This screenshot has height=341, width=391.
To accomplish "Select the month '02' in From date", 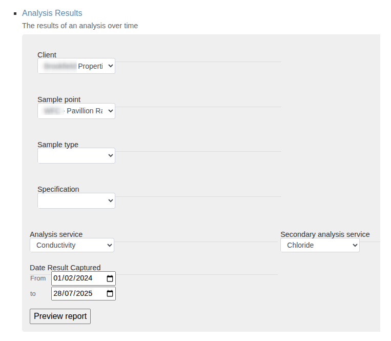I will coord(69,278).
